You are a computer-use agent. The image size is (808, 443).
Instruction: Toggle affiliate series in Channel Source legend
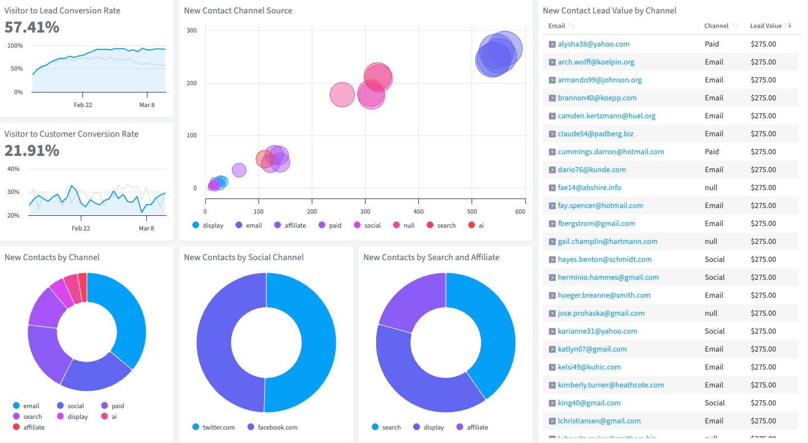pyautogui.click(x=290, y=225)
